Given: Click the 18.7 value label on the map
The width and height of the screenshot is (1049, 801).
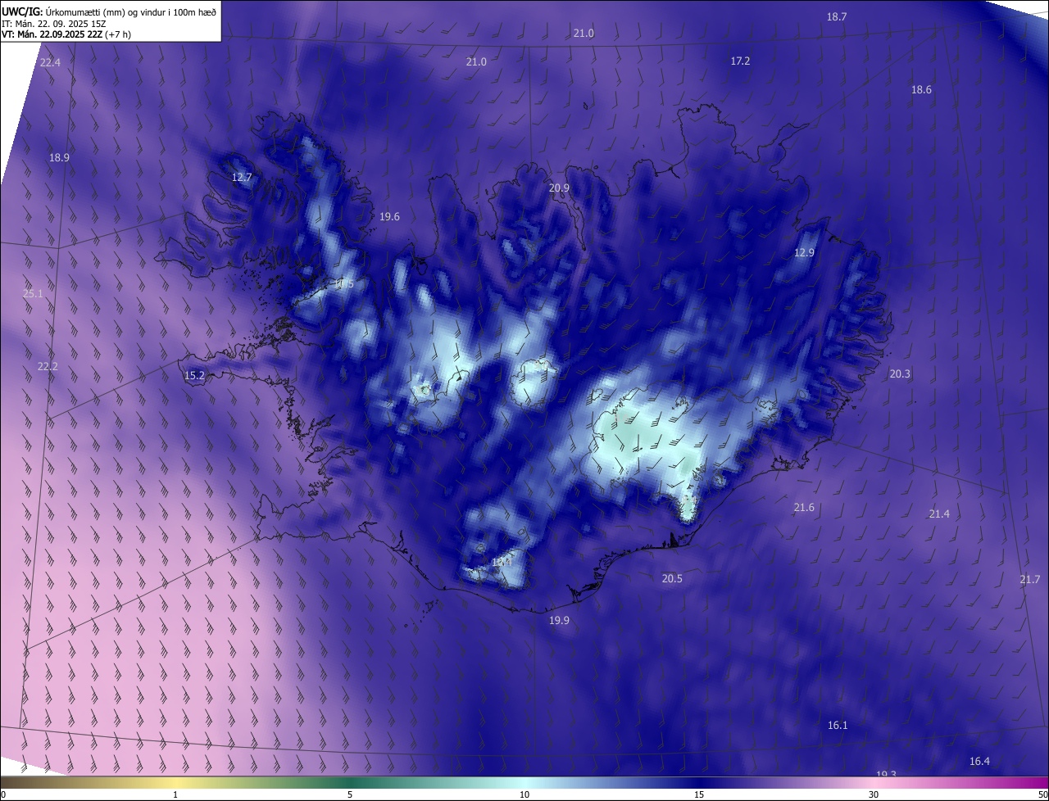Looking at the screenshot, I should tap(837, 16).
